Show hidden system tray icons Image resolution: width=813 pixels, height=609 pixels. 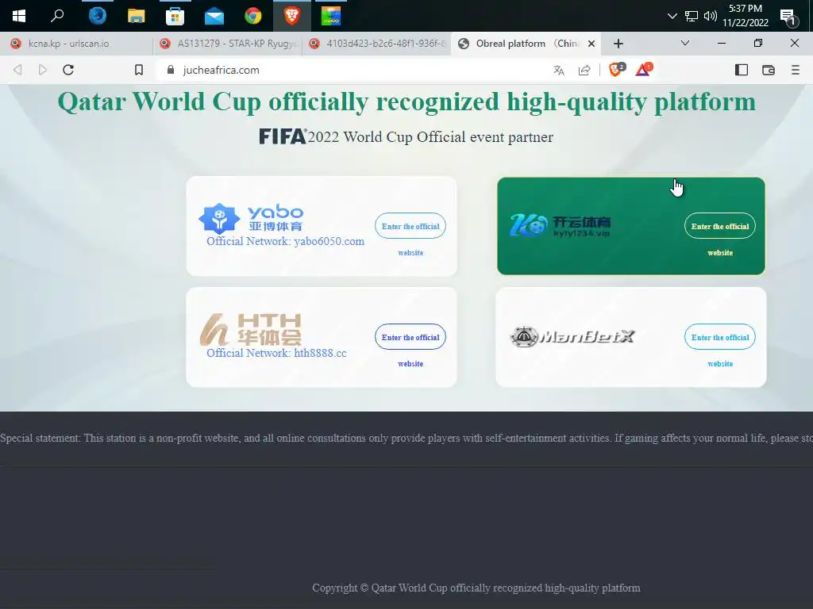[x=672, y=16]
